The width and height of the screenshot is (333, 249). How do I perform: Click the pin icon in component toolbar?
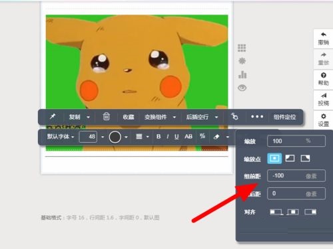coord(53,116)
